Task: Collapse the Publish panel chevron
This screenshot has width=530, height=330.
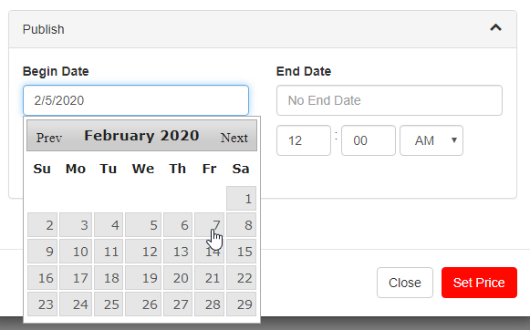Action: (495, 27)
